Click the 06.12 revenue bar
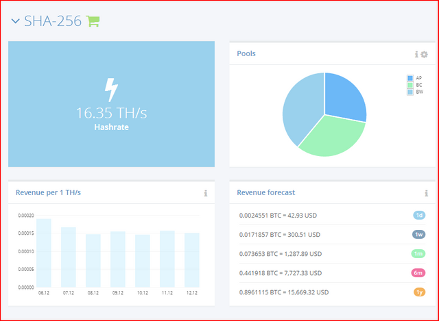 [44, 253]
